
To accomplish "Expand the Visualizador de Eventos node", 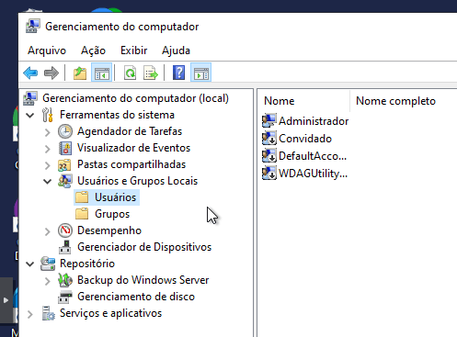I will coord(47,149).
